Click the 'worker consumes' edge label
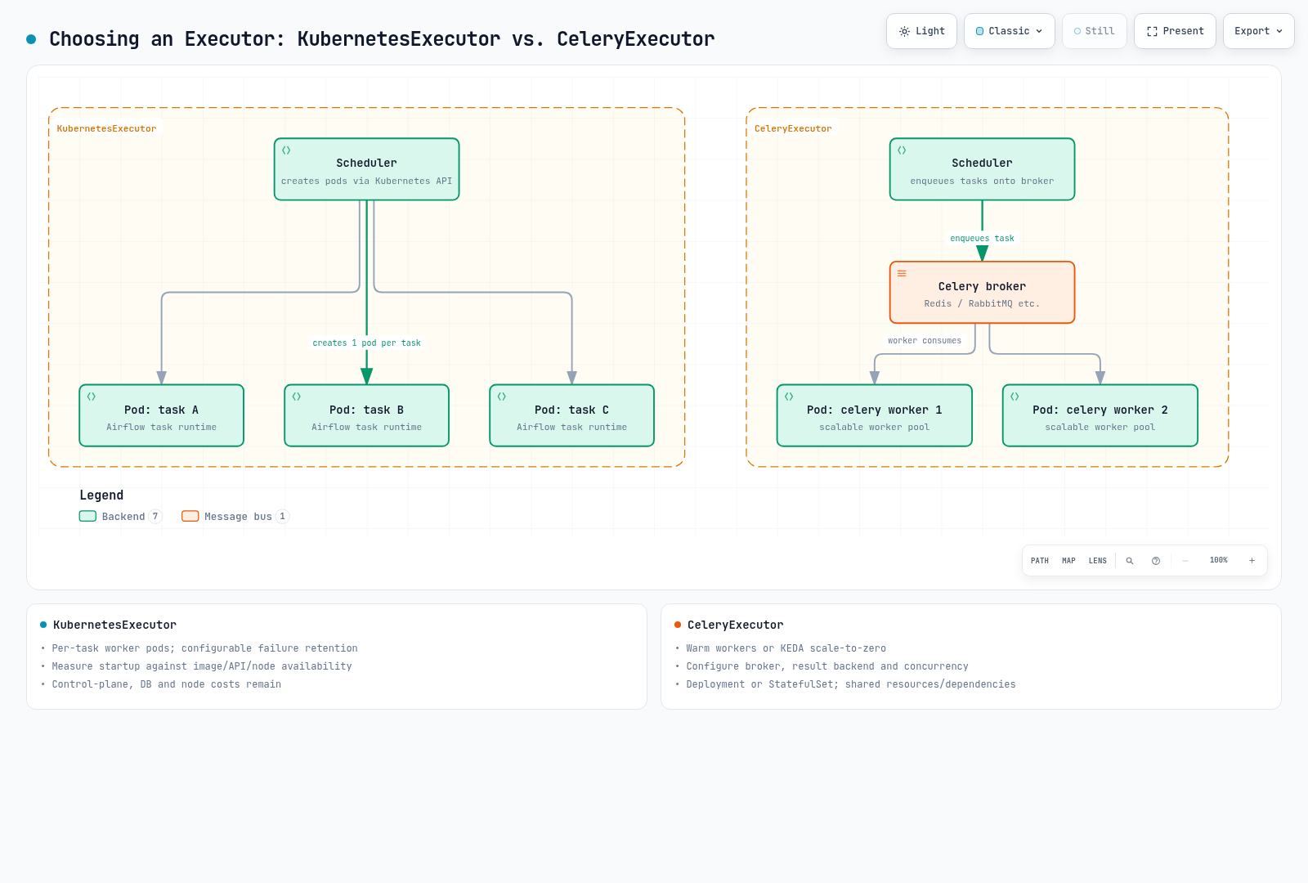The width and height of the screenshot is (1308, 883). pyautogui.click(x=925, y=341)
